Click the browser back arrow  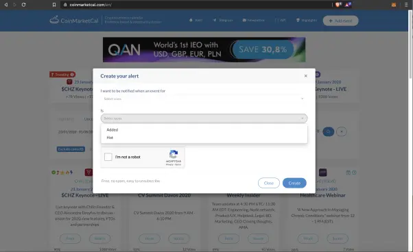click(5, 5)
